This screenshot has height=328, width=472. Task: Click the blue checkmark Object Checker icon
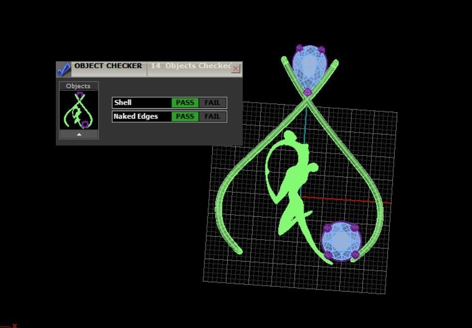click(64, 69)
